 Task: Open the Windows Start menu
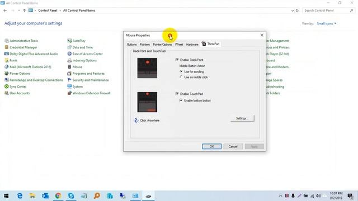click(6, 196)
